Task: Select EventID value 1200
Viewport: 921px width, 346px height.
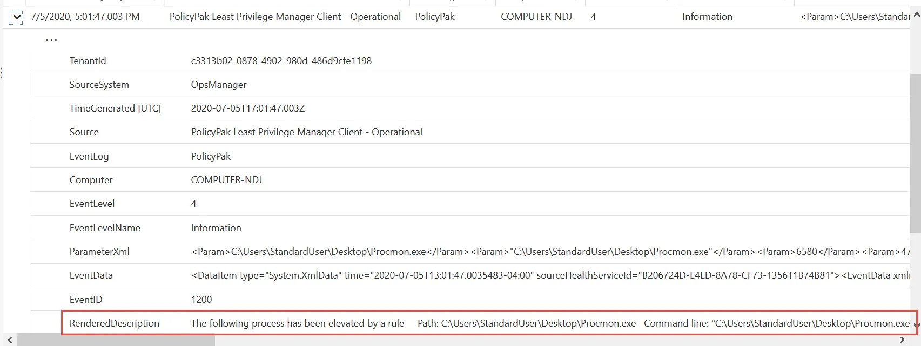Action: coord(201,300)
